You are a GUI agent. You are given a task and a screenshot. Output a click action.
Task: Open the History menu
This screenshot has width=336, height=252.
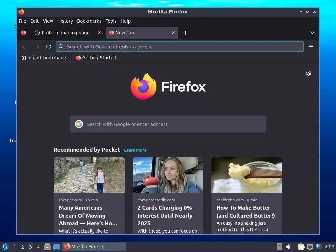(65, 21)
